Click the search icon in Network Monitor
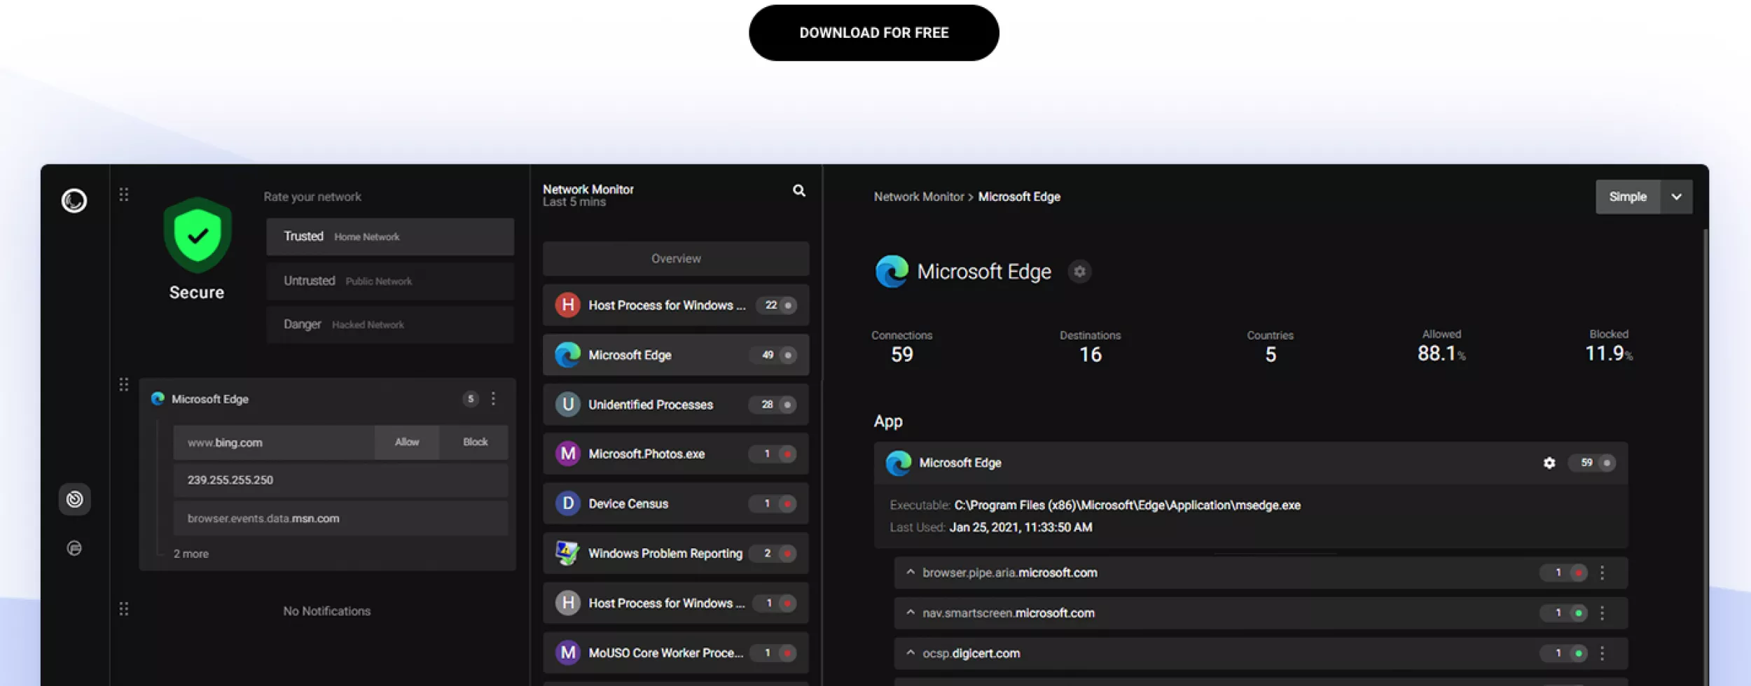 tap(798, 190)
